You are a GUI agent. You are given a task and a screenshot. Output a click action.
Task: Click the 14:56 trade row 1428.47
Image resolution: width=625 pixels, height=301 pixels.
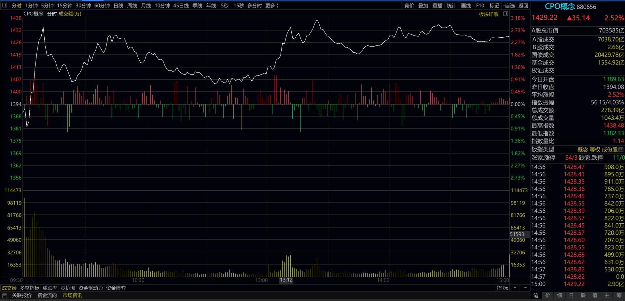click(577, 167)
